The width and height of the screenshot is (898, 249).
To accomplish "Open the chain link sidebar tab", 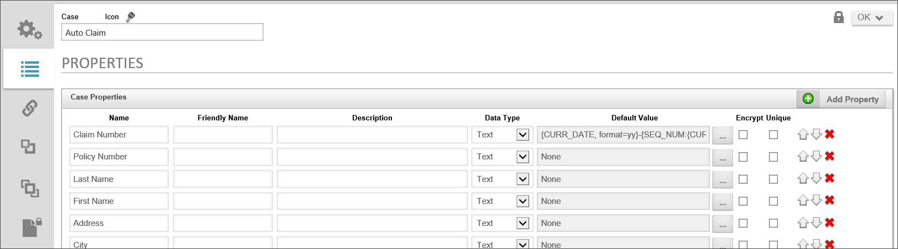I will (x=29, y=108).
